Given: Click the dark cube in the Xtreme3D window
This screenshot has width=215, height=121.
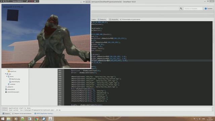Looking at the screenshot, I should [13, 15].
